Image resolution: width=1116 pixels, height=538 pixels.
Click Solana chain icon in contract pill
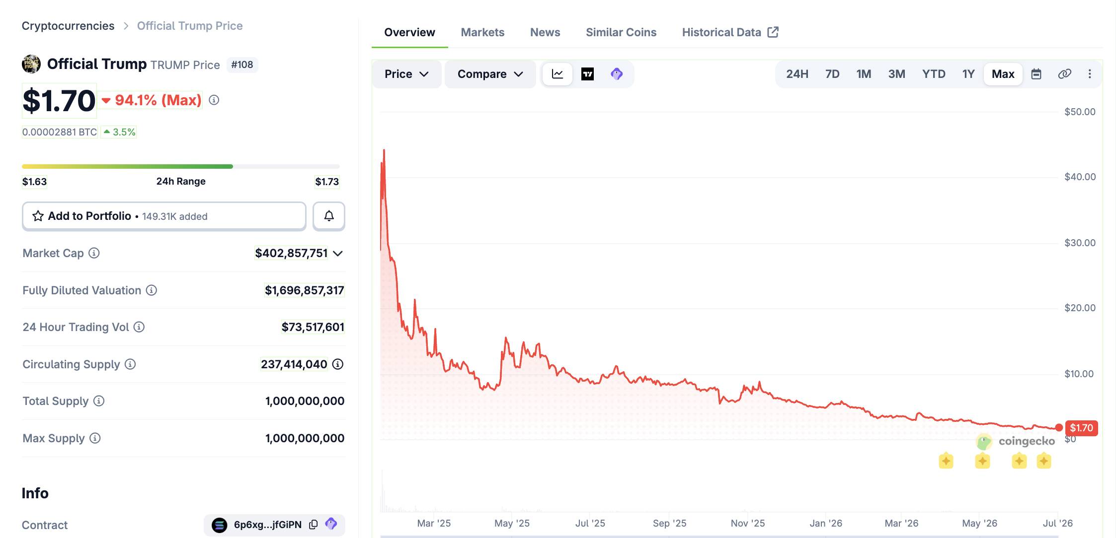coord(219,525)
